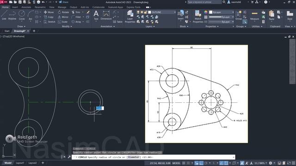Switch to the Layout2 tab
Image resolution: width=296 pixels, height=166 pixels.
pos(32,163)
